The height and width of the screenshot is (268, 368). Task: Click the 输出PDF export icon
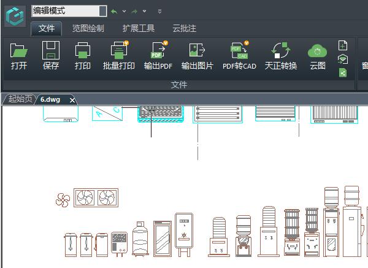158,51
